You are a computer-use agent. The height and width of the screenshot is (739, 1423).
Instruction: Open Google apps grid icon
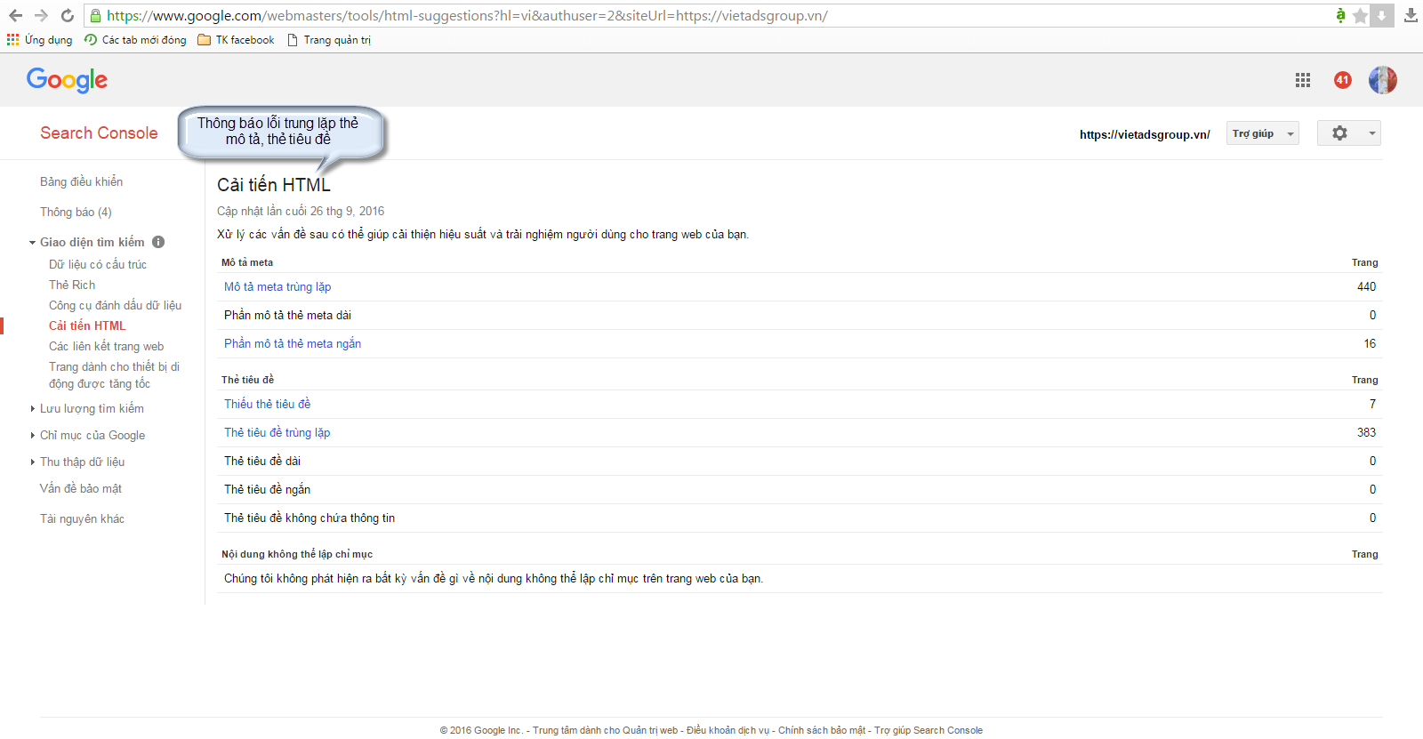pyautogui.click(x=1303, y=80)
